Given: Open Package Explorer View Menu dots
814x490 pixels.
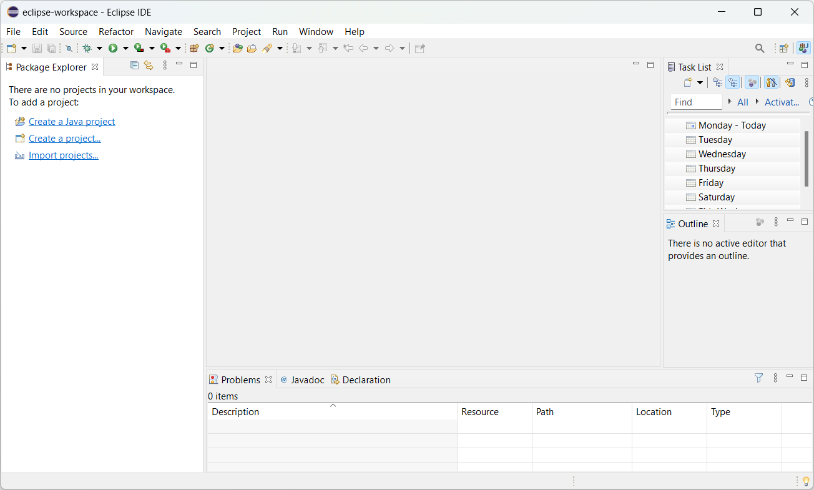Looking at the screenshot, I should (165, 65).
